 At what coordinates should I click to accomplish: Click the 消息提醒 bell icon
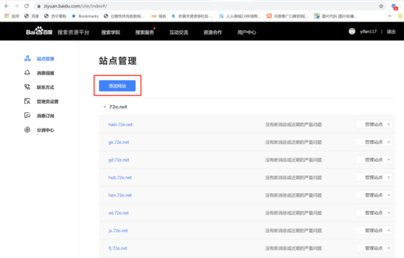pos(27,73)
